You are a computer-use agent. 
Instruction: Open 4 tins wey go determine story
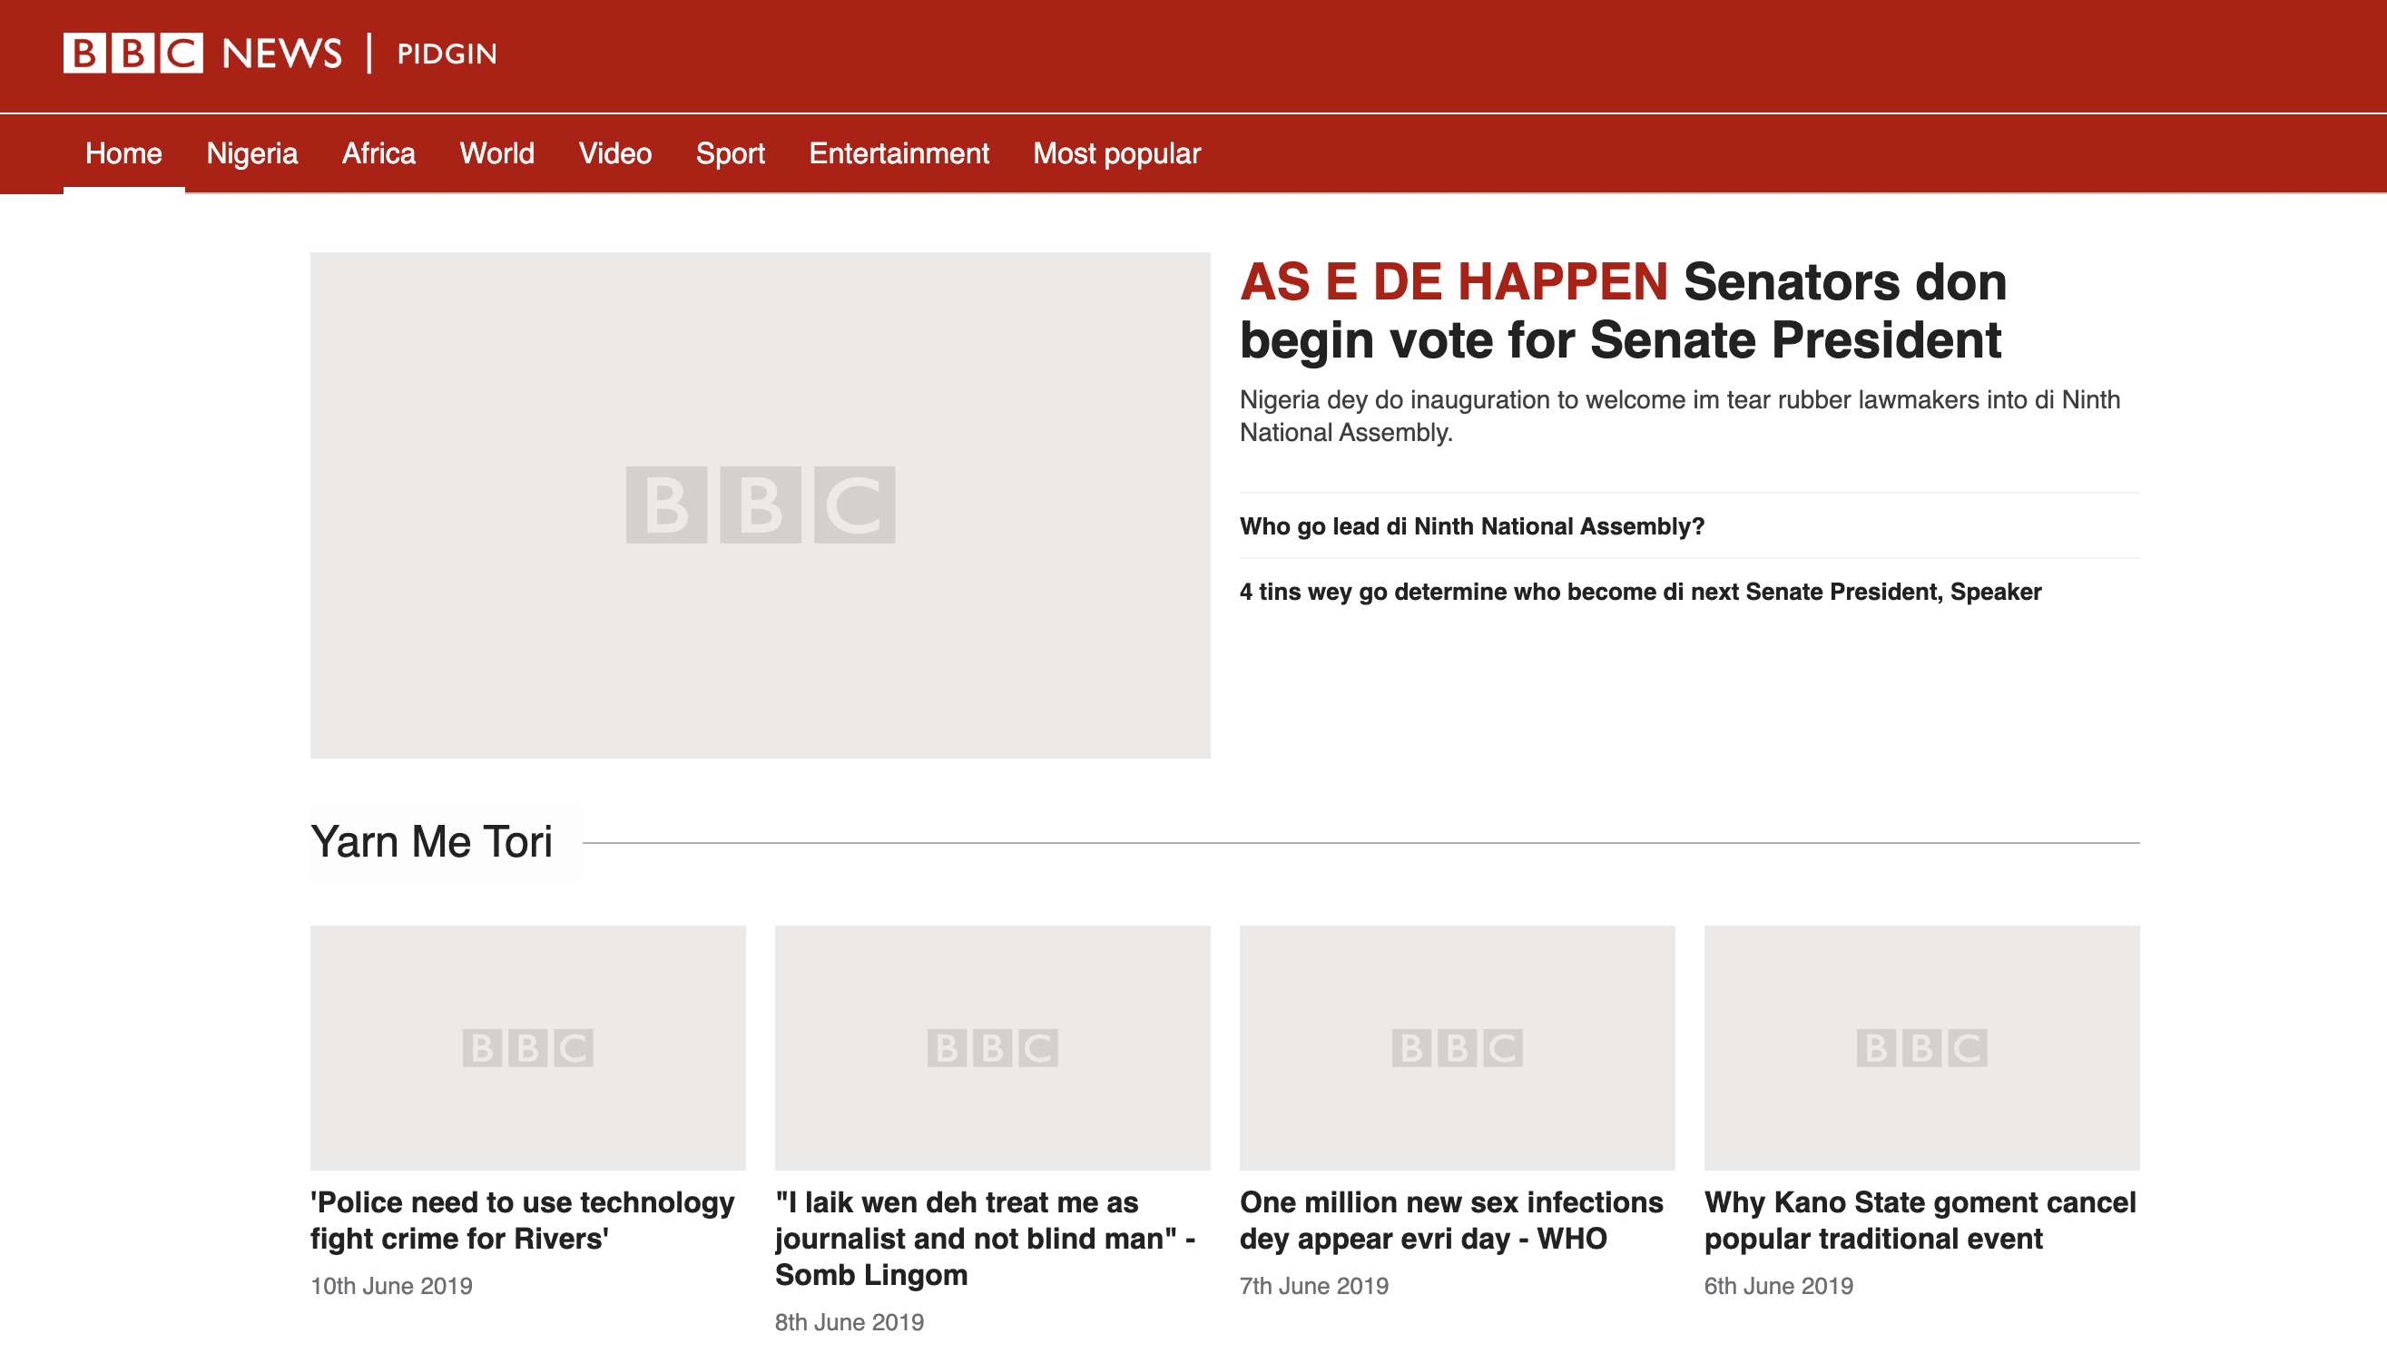pyautogui.click(x=1639, y=592)
